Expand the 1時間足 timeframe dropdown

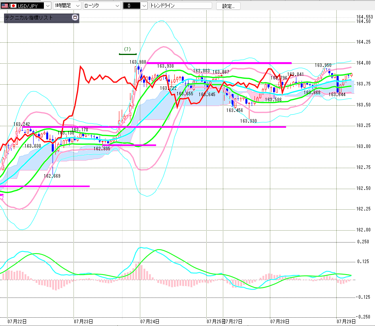pyautogui.click(x=67, y=6)
